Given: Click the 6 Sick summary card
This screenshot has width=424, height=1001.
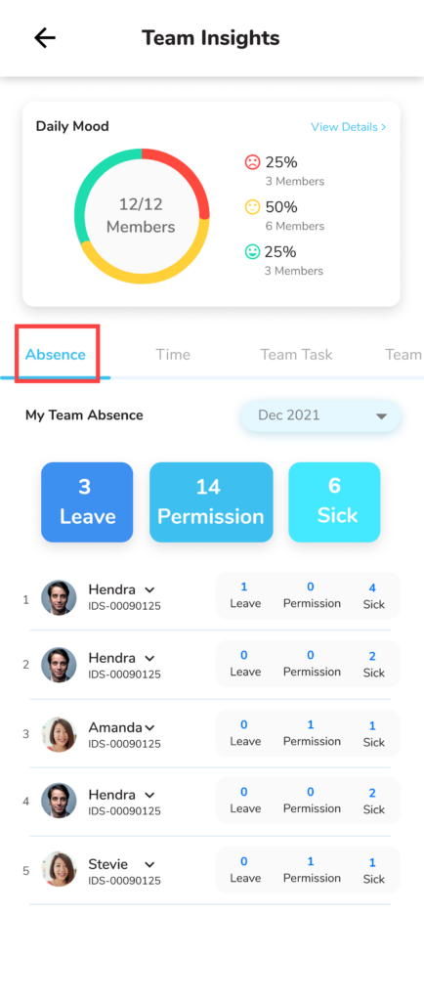Looking at the screenshot, I should coord(335,501).
